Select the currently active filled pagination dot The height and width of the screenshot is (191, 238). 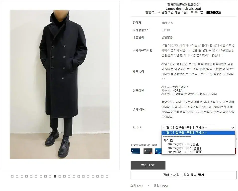55,177
